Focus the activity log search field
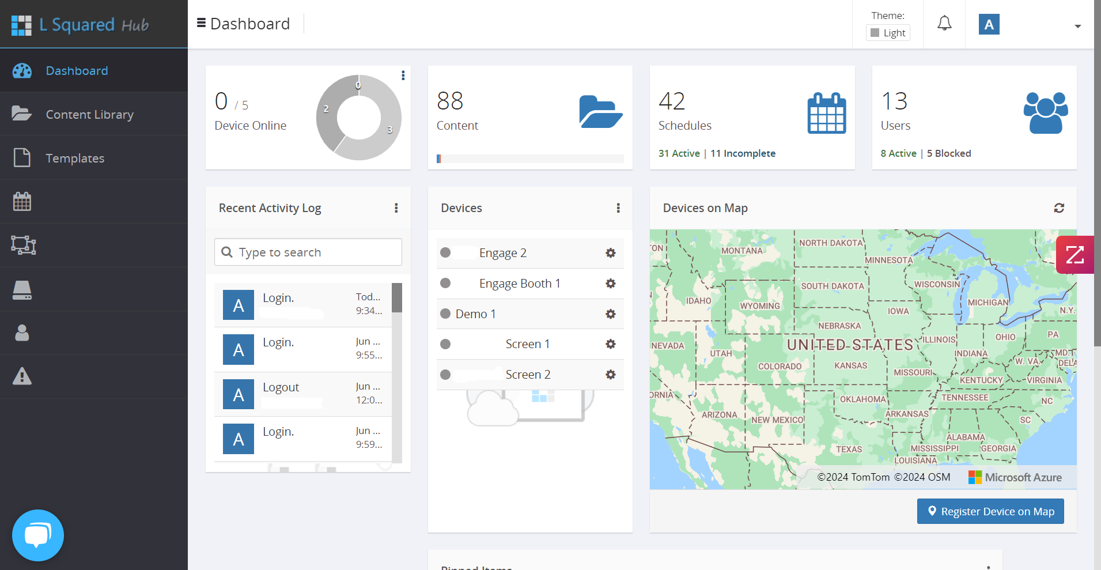 tap(308, 252)
